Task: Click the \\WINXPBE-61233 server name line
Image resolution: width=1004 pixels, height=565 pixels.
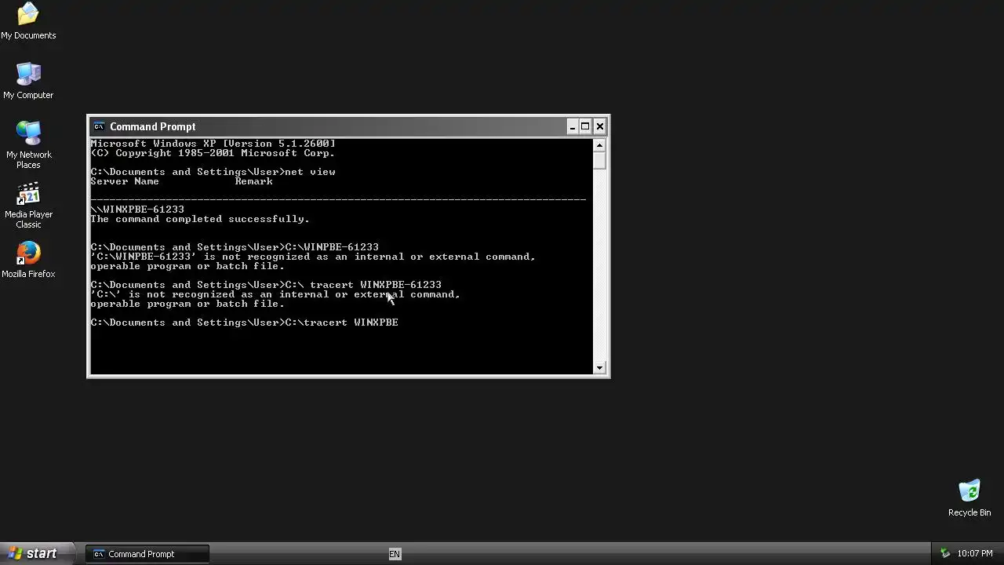Action: tap(137, 210)
